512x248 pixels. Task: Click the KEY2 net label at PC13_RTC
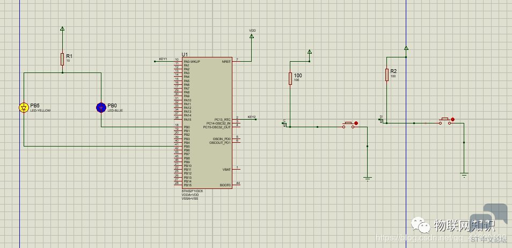click(x=252, y=117)
